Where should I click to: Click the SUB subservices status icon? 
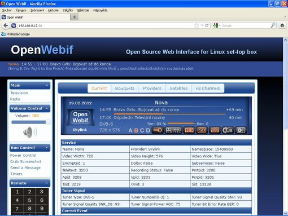228,130
